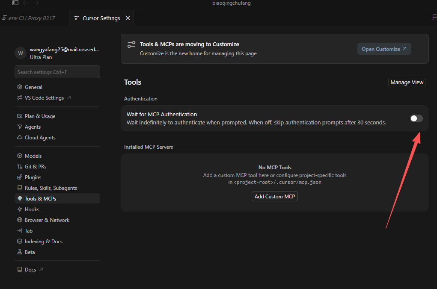
Task: Open General settings gear icon
Action: [x=20, y=87]
